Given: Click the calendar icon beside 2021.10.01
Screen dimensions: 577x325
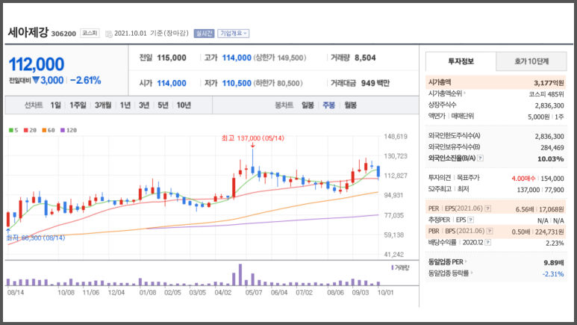Looking at the screenshot, I should [x=108, y=34].
